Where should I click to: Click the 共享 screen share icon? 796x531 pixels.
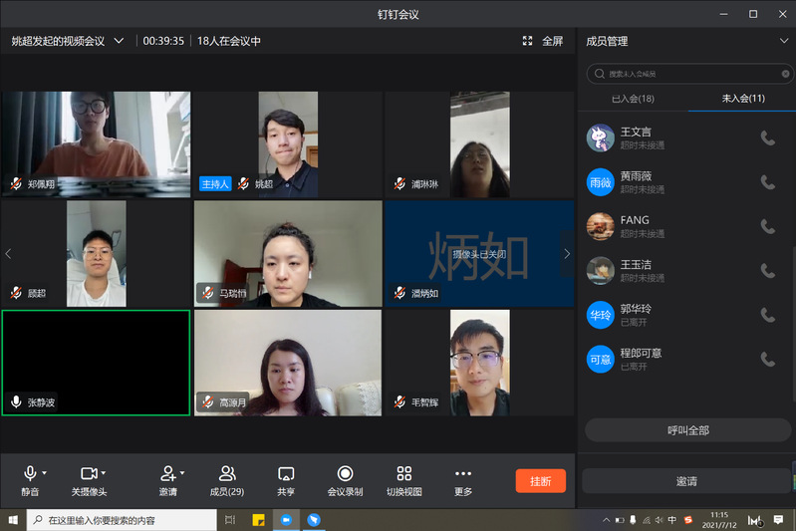[286, 474]
